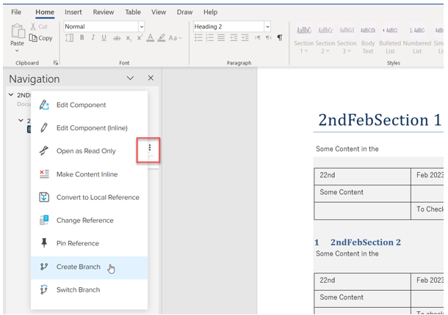Open the Help tab

coord(211,12)
